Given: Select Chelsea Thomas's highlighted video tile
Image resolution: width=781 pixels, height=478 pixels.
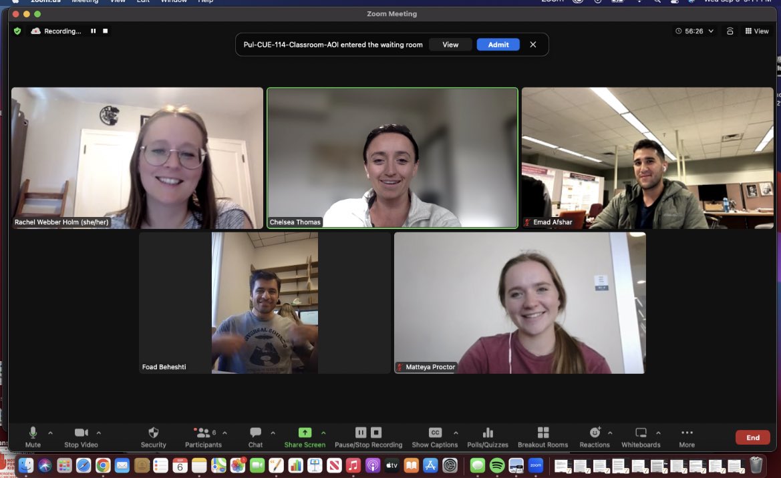Looking at the screenshot, I should tap(392, 158).
